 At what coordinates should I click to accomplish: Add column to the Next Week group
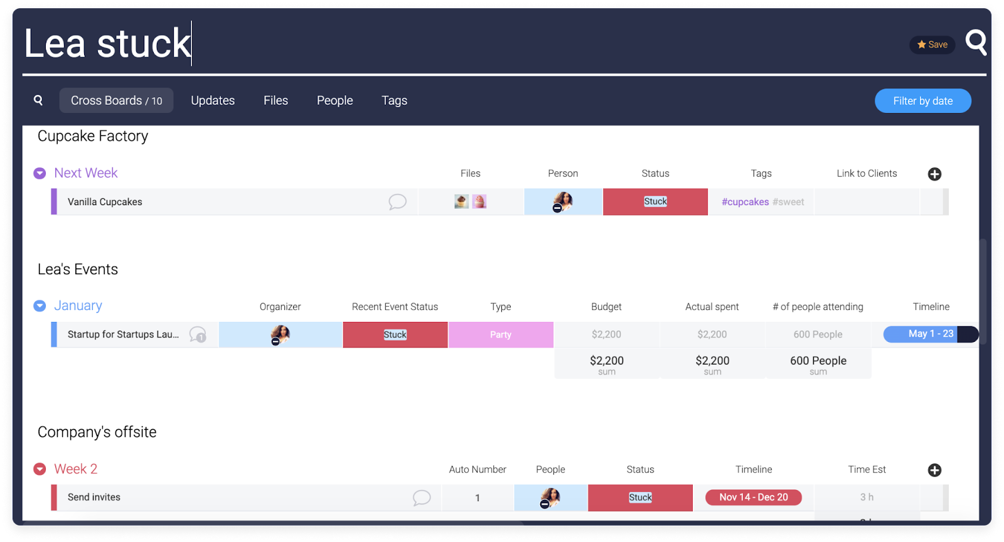pos(934,174)
